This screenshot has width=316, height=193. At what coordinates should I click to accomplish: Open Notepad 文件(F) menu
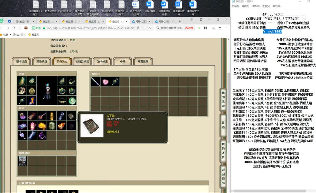(235, 6)
